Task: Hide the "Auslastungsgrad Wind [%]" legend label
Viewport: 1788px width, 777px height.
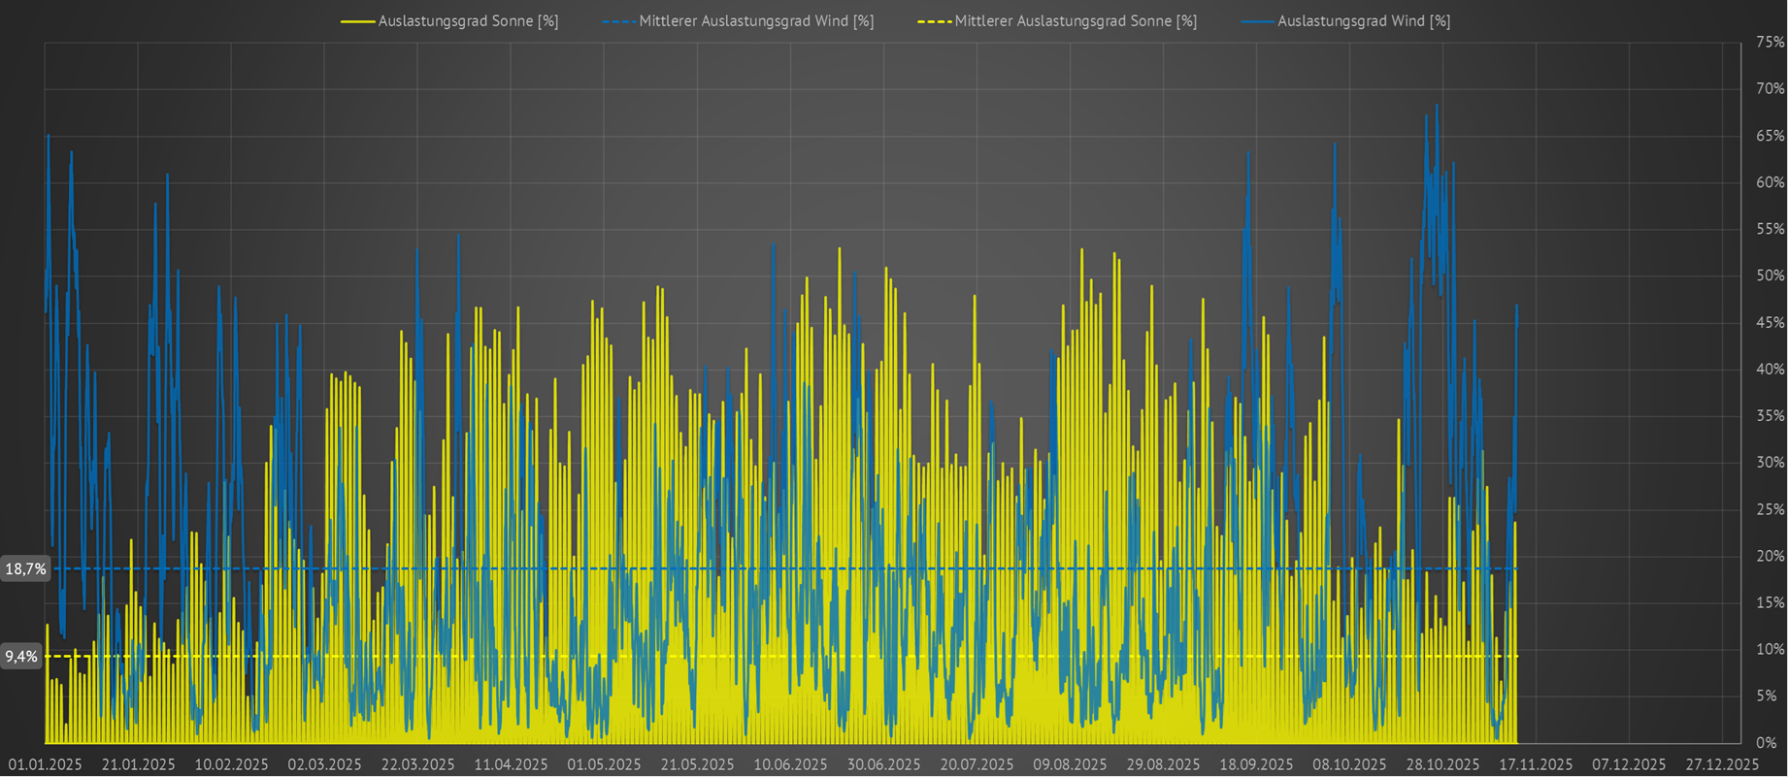Action: pos(1363,21)
